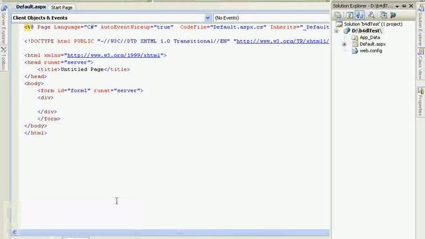
Task: Switch to the Default.aspx editor tab
Action: coord(31,7)
